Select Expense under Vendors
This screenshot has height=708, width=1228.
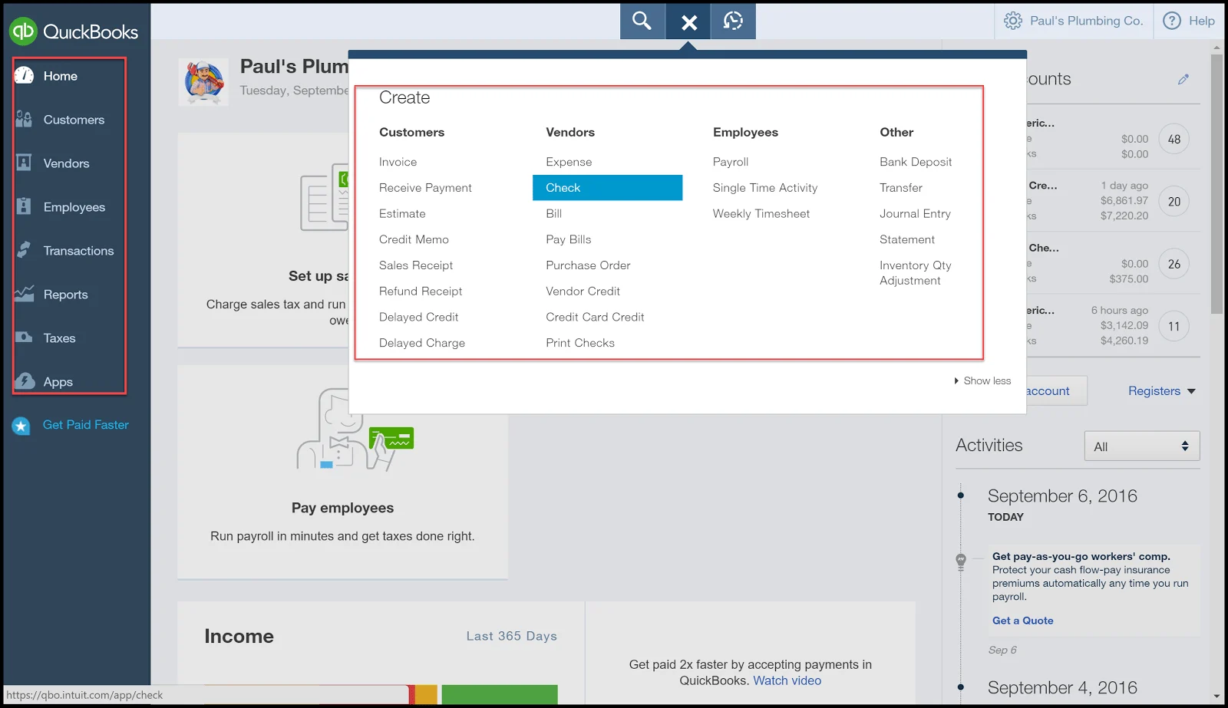[x=569, y=162]
